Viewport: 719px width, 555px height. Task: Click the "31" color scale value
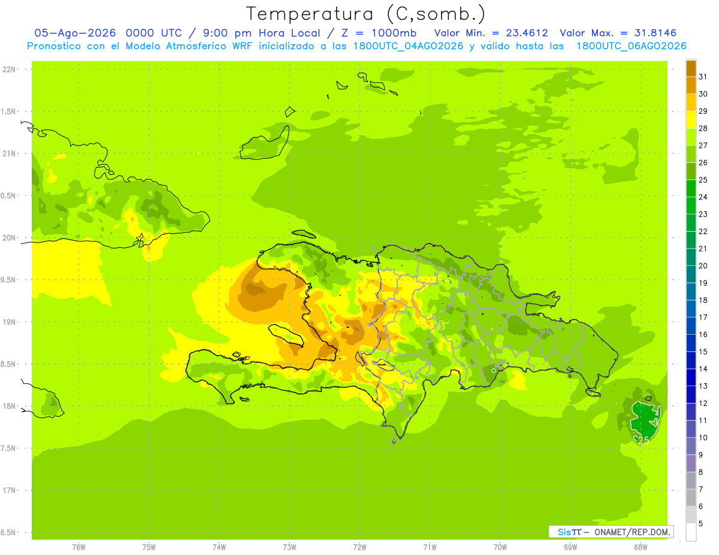click(x=703, y=76)
